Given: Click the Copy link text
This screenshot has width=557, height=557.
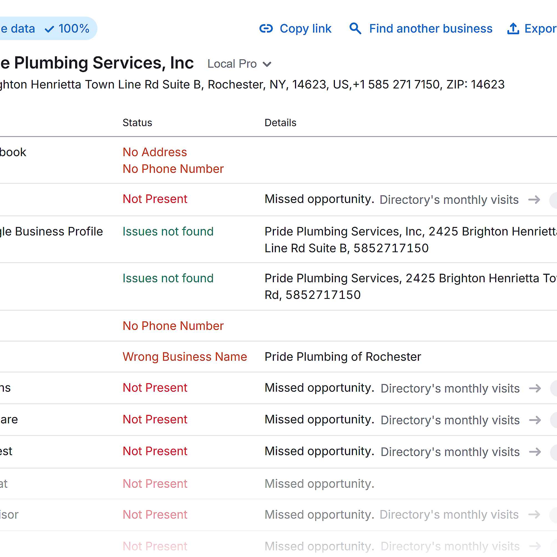Looking at the screenshot, I should 305,29.
